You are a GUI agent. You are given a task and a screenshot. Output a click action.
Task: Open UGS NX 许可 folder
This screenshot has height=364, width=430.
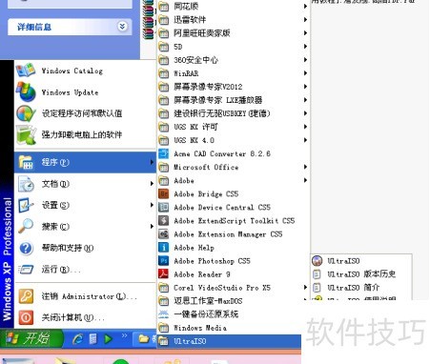pos(233,127)
